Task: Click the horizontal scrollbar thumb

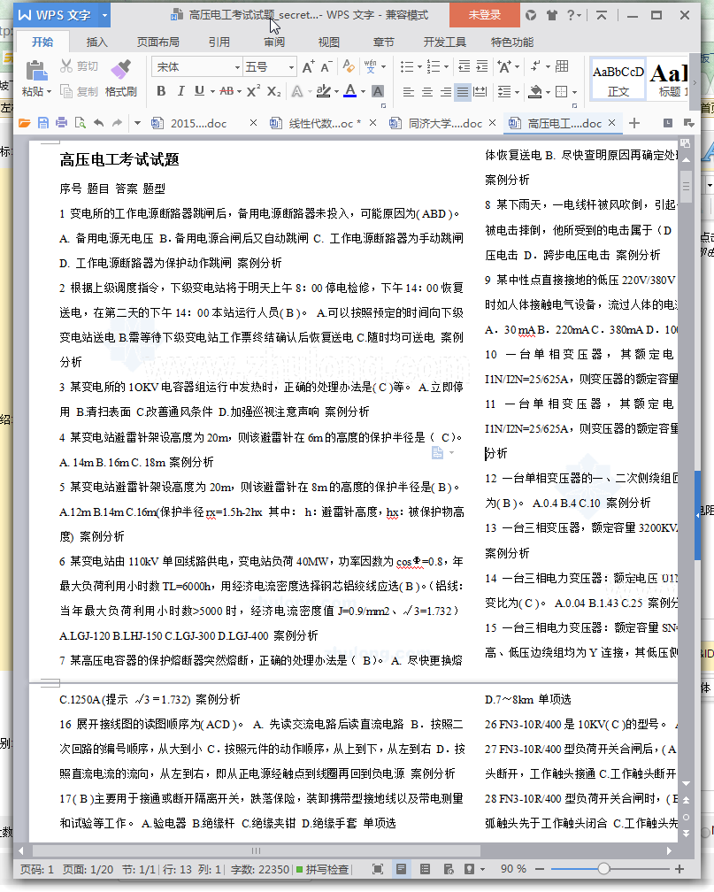Action: [x=256, y=851]
